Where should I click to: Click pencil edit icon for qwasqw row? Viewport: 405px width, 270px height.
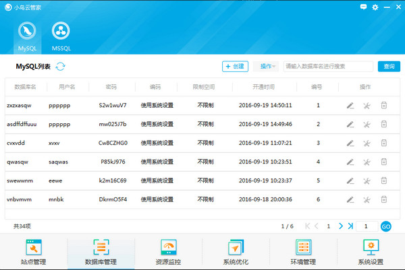[x=350, y=162]
